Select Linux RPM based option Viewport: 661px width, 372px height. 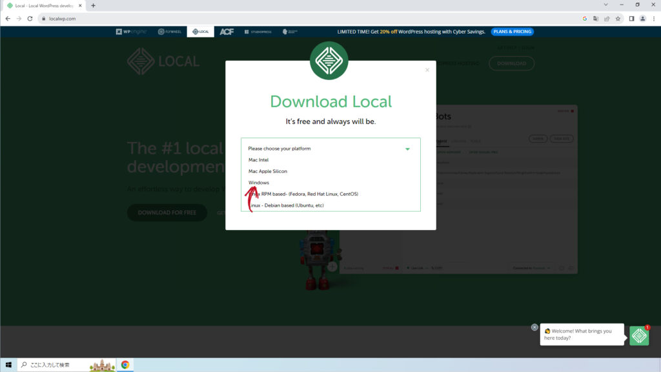[303, 194]
